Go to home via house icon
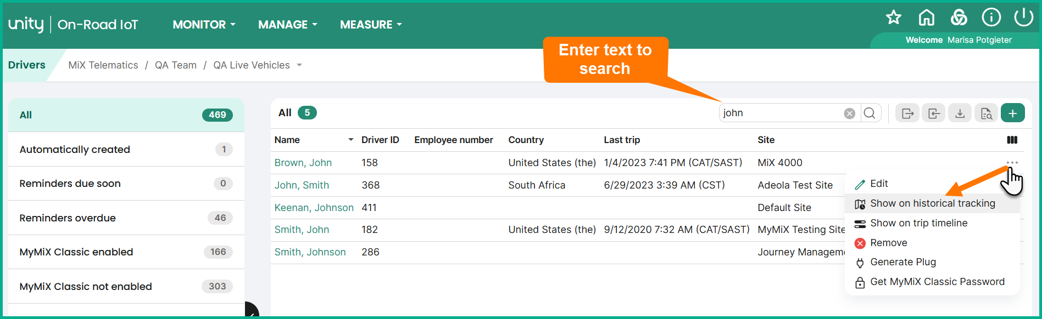 click(x=926, y=18)
